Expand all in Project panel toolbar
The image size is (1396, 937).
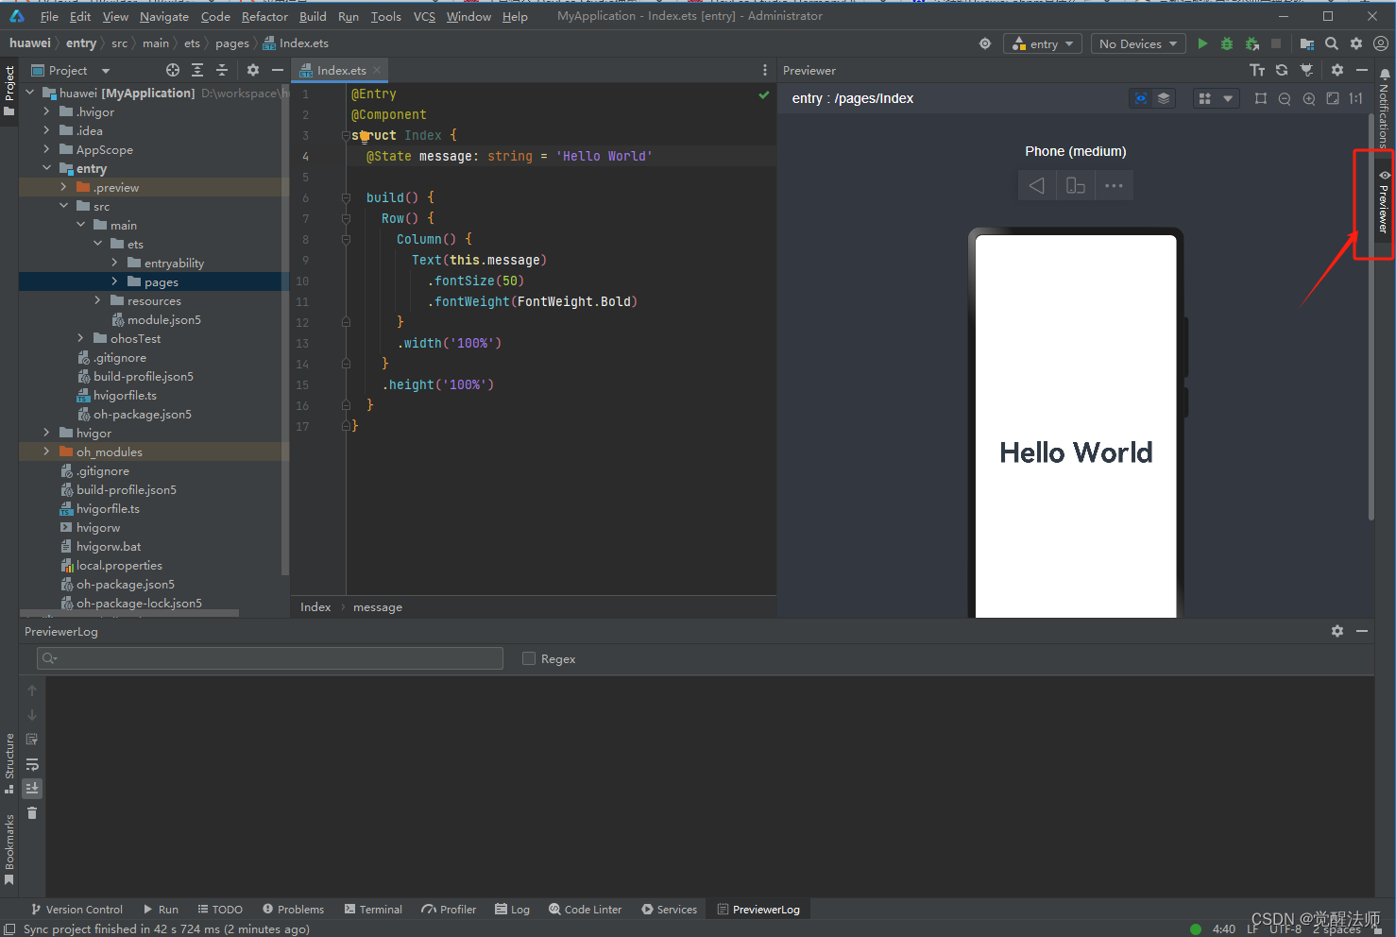pyautogui.click(x=197, y=70)
